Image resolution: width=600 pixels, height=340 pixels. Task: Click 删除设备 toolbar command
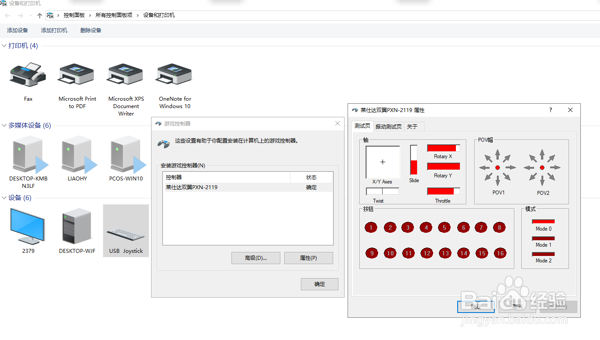(x=91, y=30)
